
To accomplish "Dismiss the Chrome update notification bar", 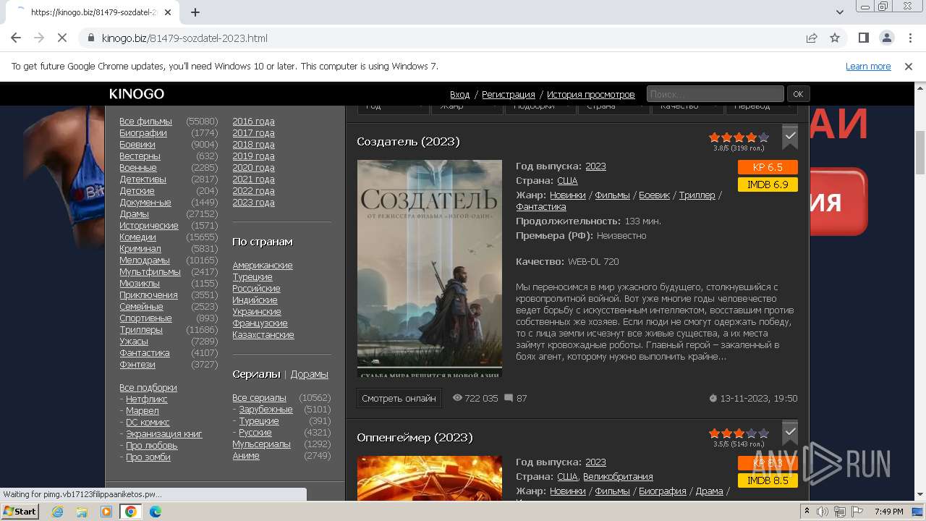I will (x=909, y=67).
